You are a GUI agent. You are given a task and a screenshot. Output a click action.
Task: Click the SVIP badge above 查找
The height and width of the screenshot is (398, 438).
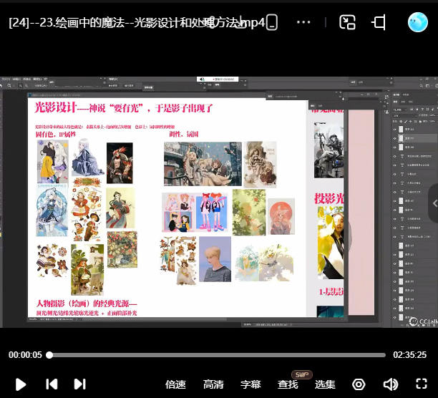(301, 375)
